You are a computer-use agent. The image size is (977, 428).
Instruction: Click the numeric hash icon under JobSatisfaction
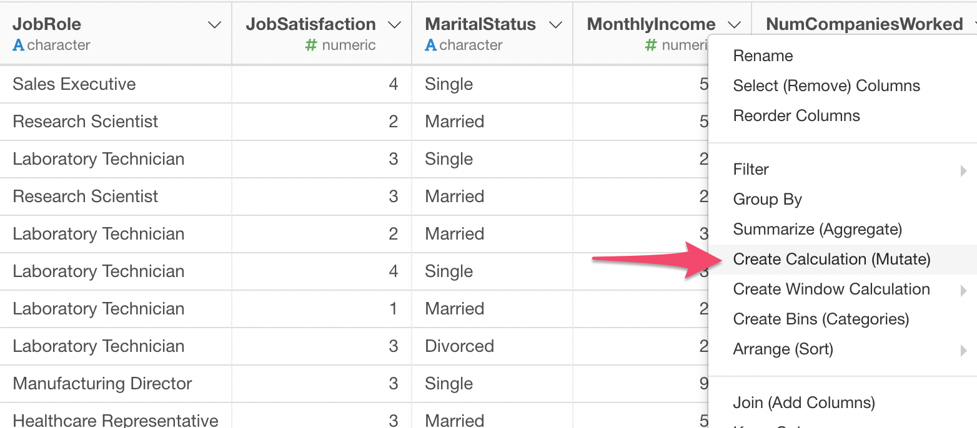(x=311, y=45)
